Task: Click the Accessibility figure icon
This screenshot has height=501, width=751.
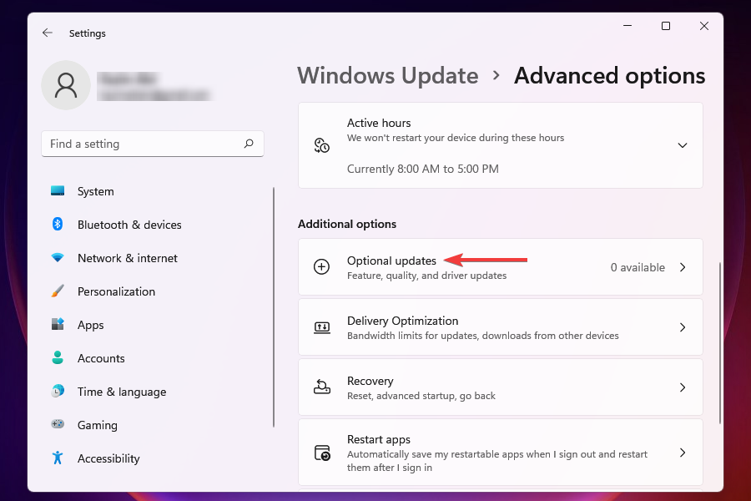Action: pyautogui.click(x=58, y=458)
